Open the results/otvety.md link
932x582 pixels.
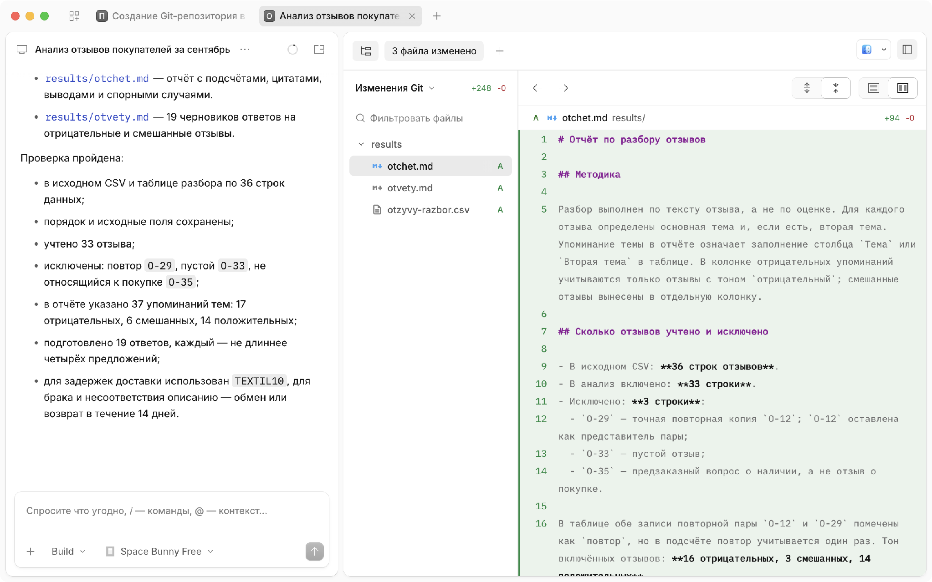pyautogui.click(x=97, y=117)
